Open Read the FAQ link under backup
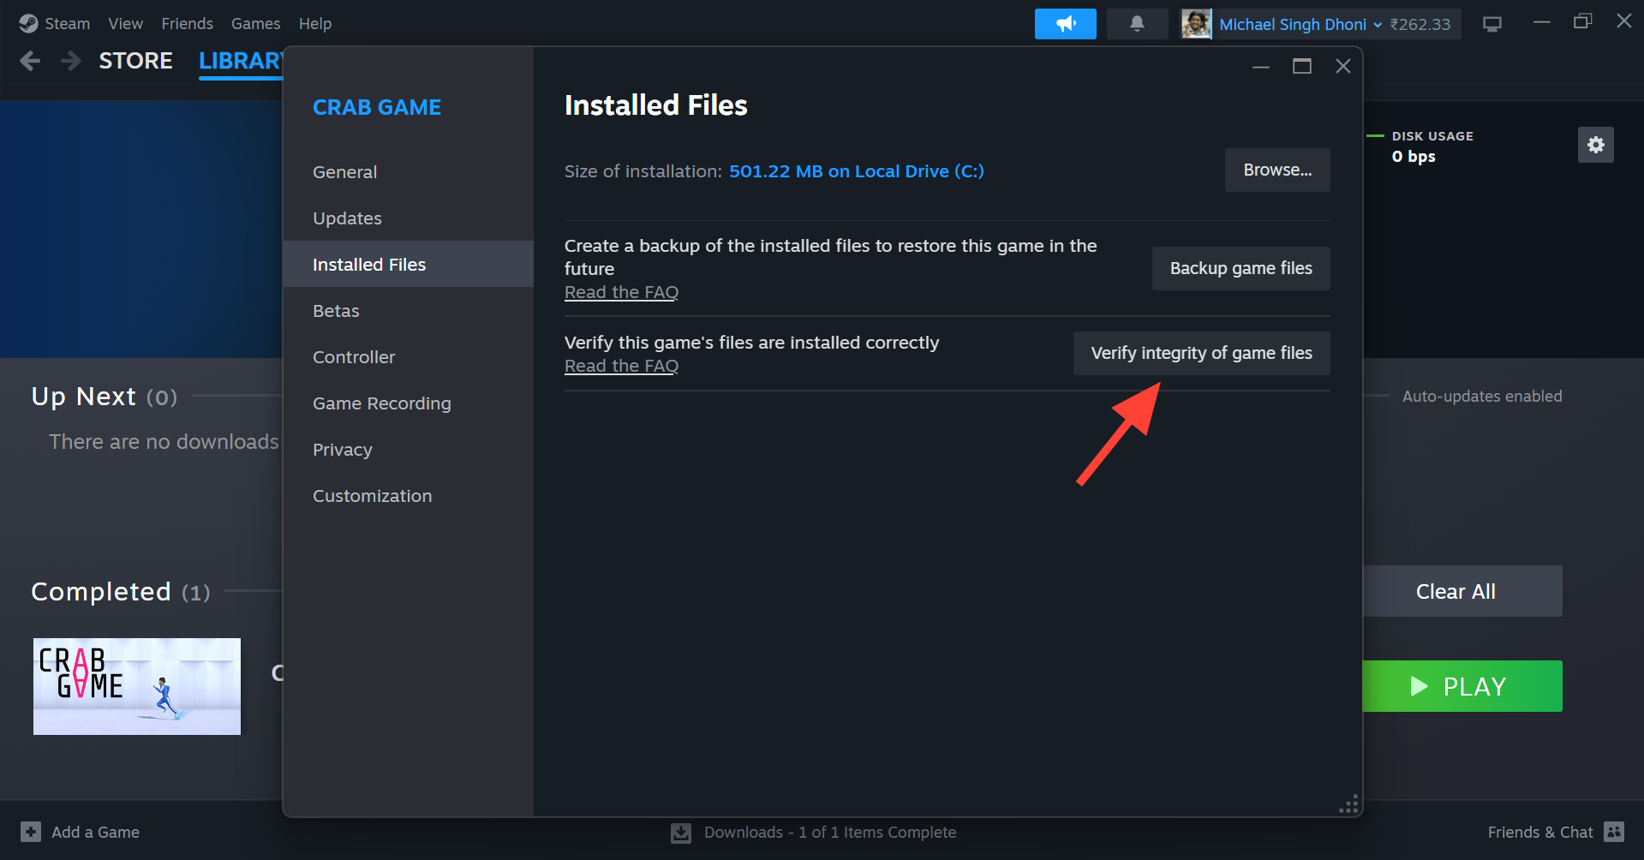The image size is (1644, 860). [621, 292]
